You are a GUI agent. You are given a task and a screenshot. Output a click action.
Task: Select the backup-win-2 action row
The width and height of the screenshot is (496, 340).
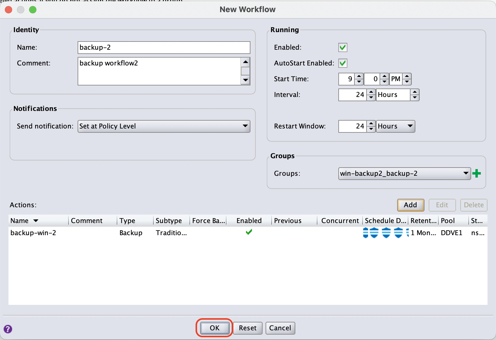coord(248,233)
